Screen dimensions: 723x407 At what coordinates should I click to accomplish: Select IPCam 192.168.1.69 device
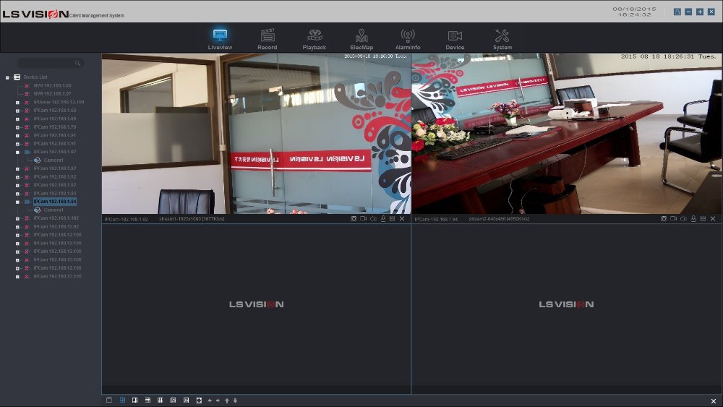(x=55, y=119)
